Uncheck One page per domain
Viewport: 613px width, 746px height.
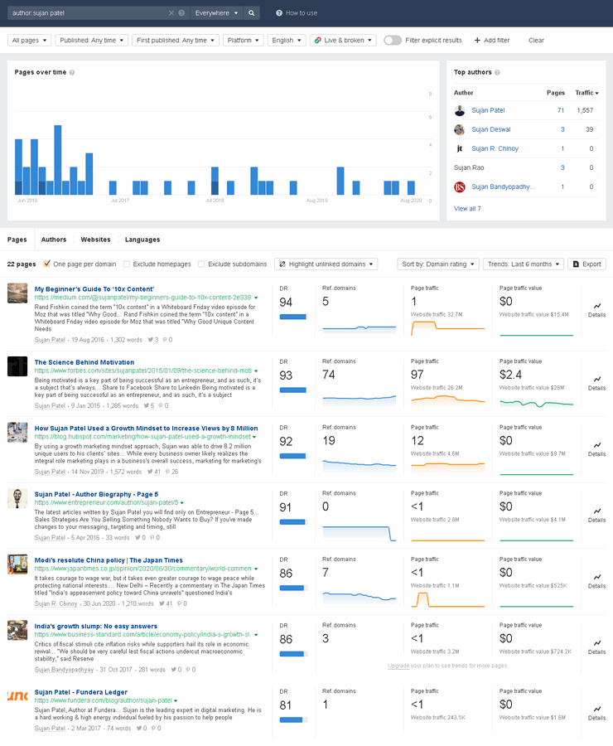coord(46,264)
